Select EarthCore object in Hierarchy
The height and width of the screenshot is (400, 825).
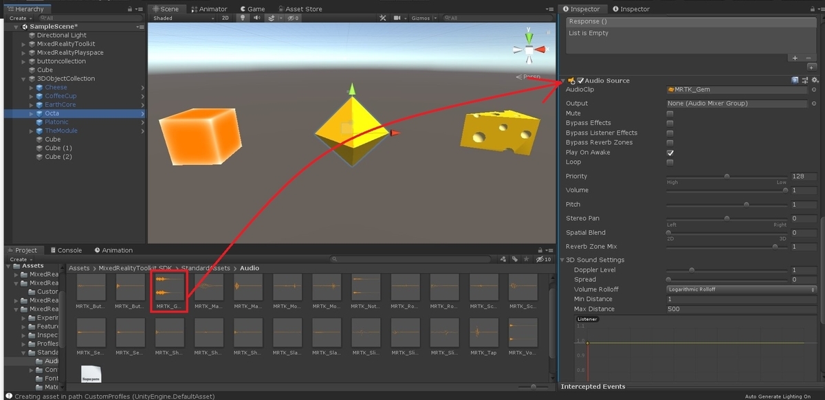[60, 104]
